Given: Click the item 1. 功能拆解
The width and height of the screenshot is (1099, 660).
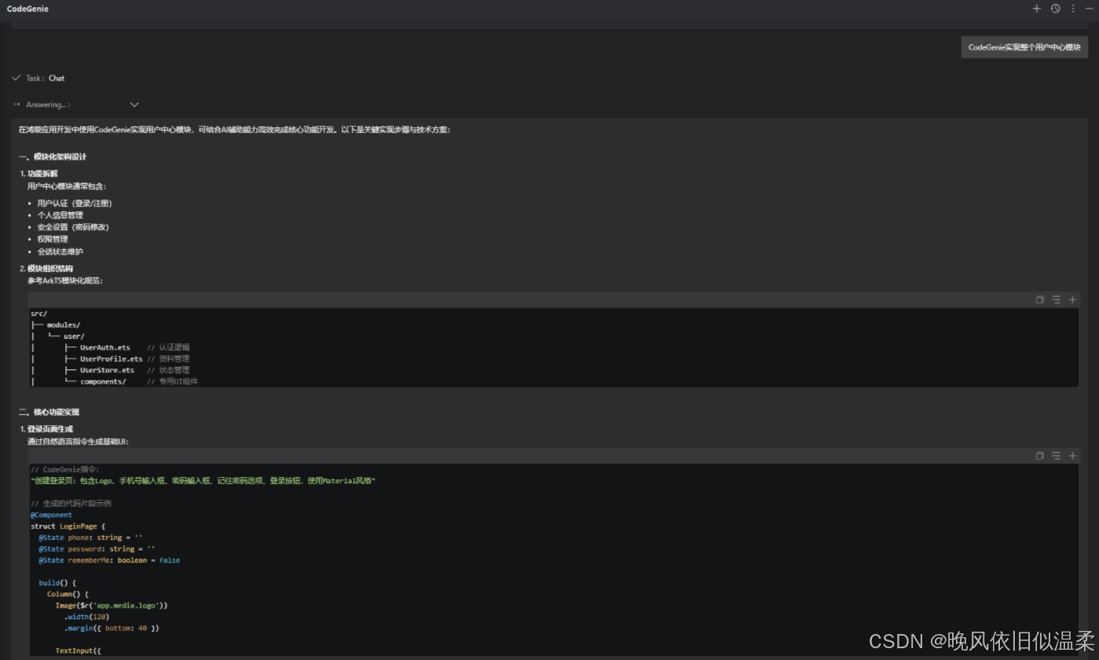Looking at the screenshot, I should (x=38, y=174).
